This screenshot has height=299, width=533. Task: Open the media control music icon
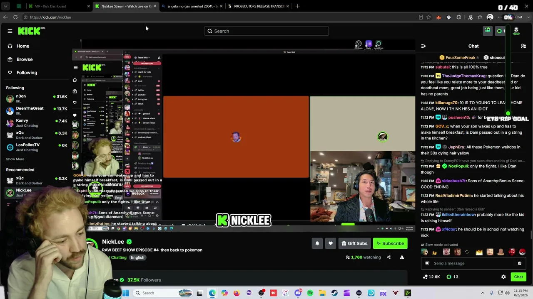pos(470,17)
